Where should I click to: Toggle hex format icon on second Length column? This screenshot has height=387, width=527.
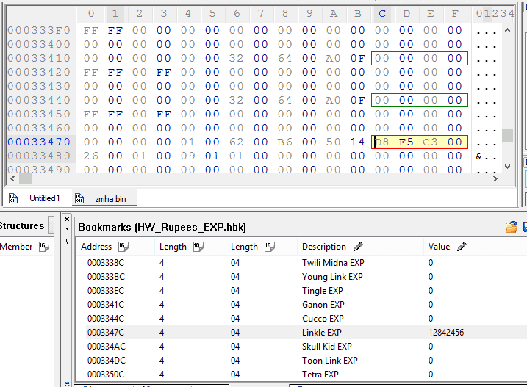[x=270, y=247]
